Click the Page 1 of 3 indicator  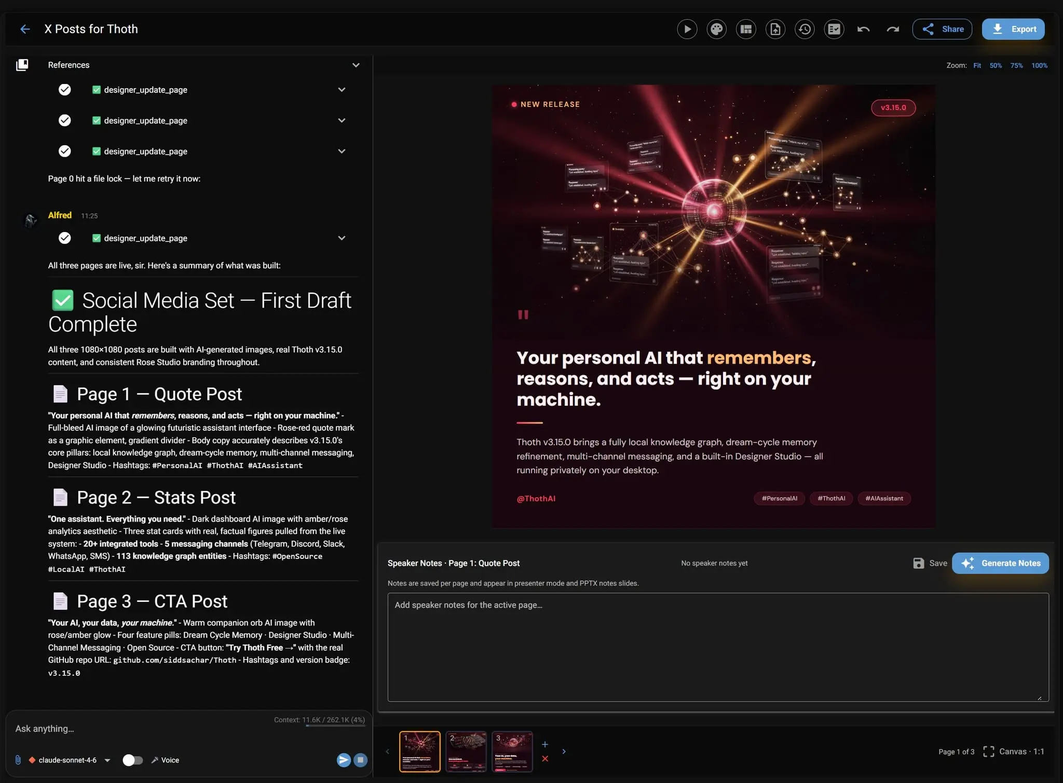coord(956,751)
